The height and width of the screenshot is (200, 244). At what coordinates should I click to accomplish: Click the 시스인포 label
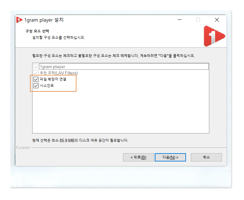[x=47, y=86]
